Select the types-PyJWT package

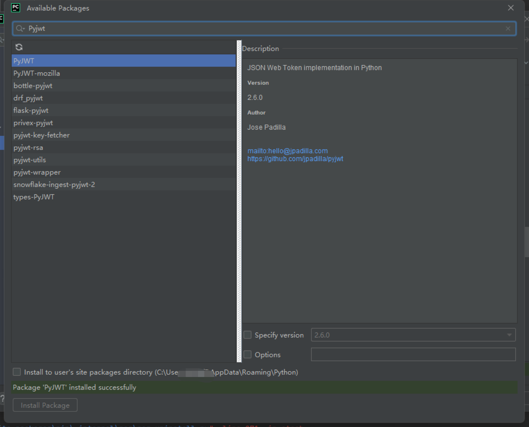(124, 197)
